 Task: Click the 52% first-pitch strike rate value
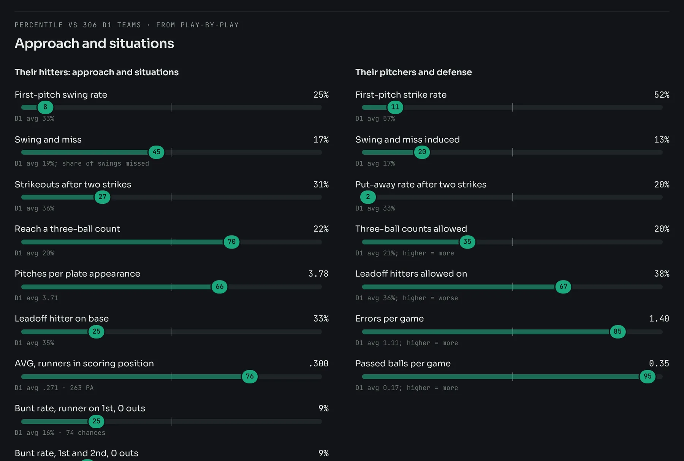(x=662, y=95)
